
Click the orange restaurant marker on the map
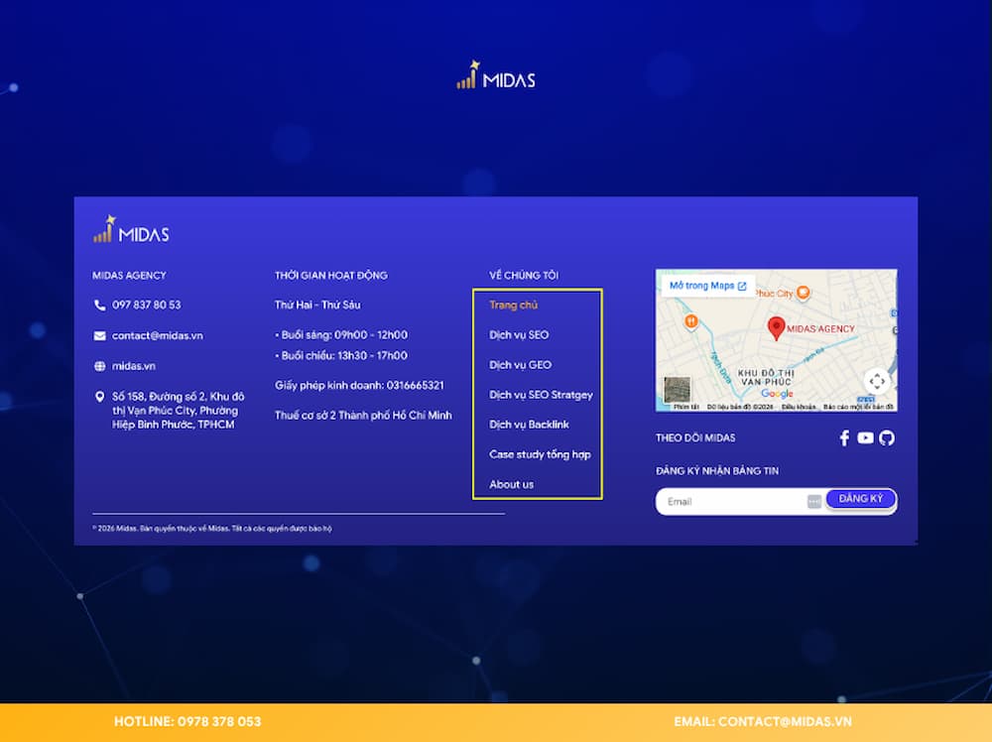690,321
